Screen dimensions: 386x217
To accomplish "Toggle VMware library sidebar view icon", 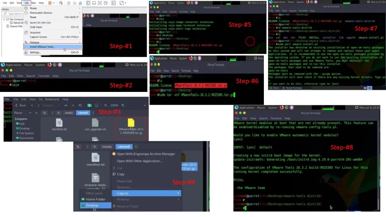I will (88, 3).
